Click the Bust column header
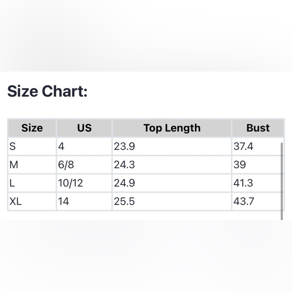This screenshot has height=292, width=292. (x=258, y=128)
